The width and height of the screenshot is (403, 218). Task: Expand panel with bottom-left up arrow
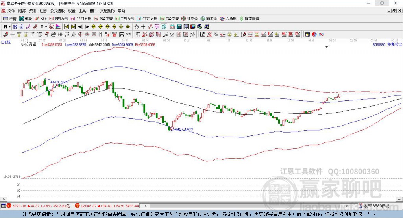coord(4,199)
